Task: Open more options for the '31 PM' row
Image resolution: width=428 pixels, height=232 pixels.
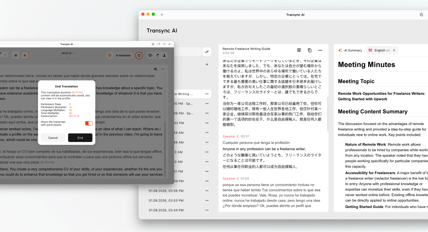Action: (207, 171)
